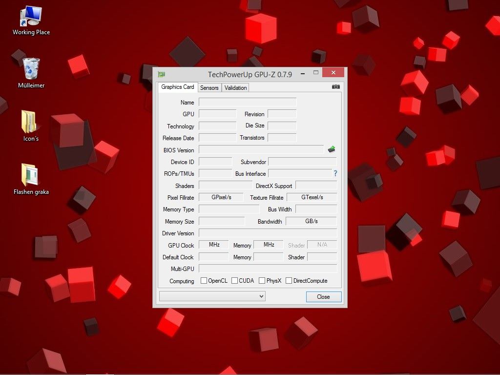Click the Subvendor field
Viewport: 500px width, 375px height.
click(302, 162)
